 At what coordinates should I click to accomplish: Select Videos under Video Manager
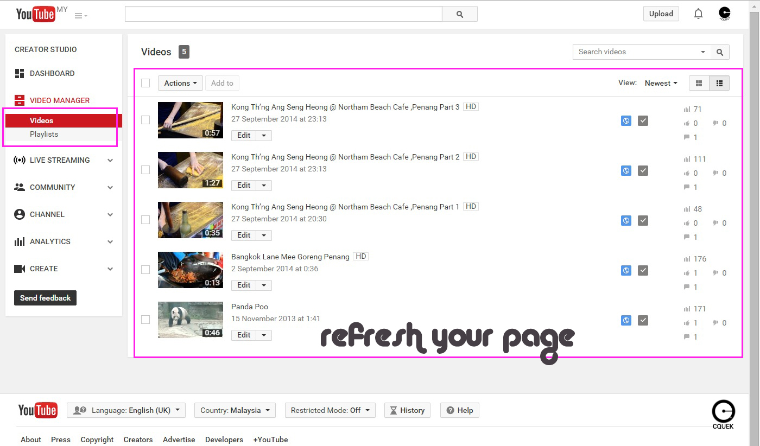(x=64, y=120)
